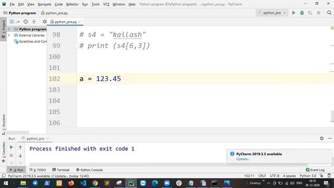Viewport: 334px width, 188px height.
Task: Open 6: TODO tool window button
Action: tap(38, 170)
